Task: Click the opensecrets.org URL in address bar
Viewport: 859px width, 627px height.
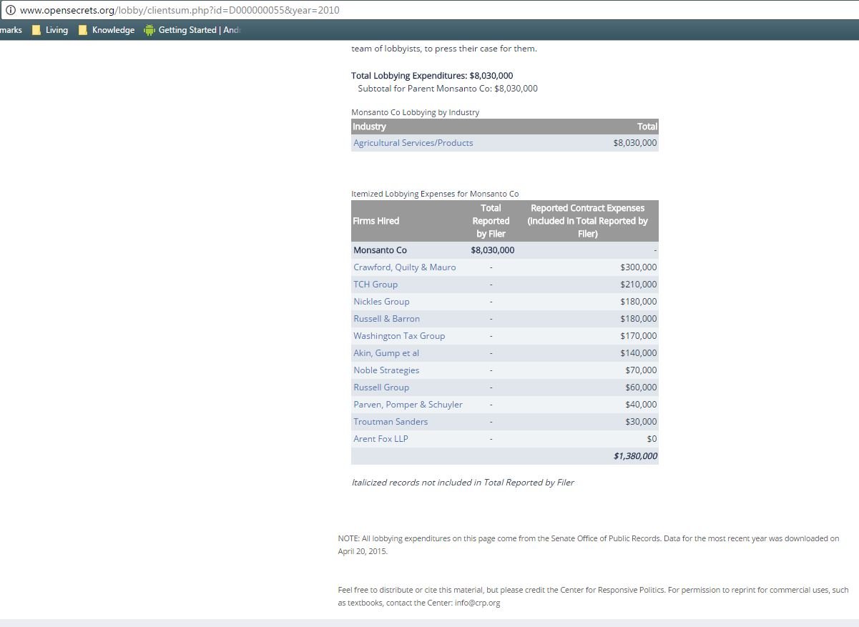Action: coord(180,10)
